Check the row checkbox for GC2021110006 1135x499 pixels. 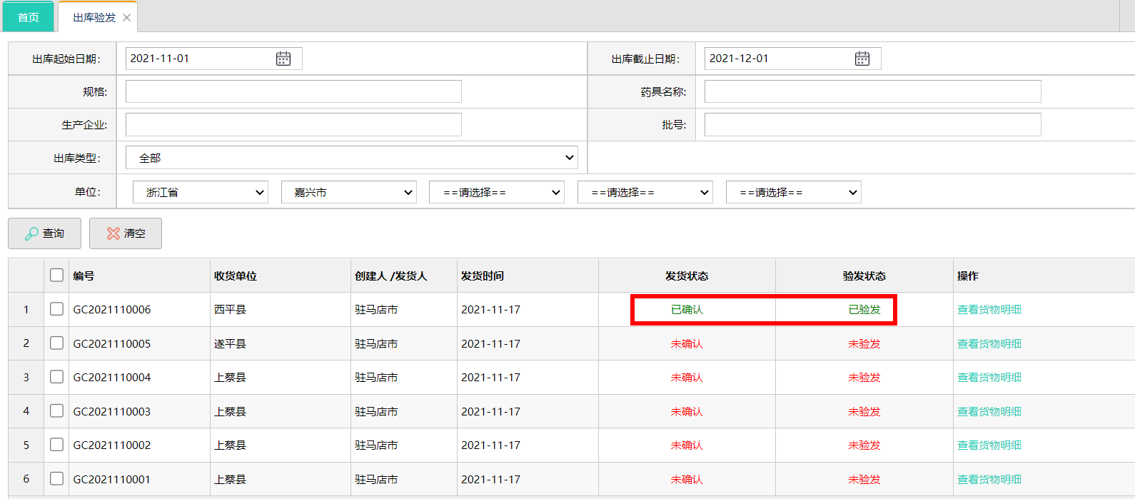point(57,309)
